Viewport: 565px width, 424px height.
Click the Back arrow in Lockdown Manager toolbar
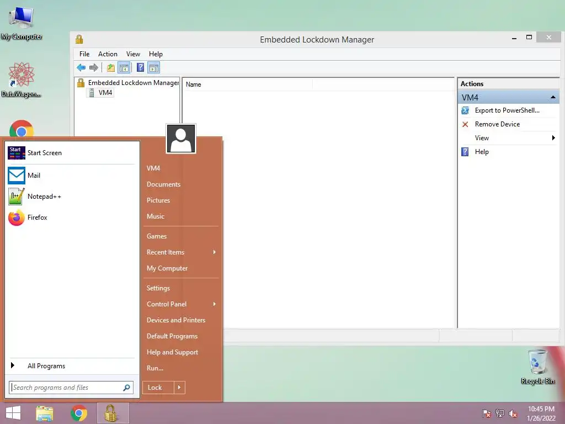81,67
